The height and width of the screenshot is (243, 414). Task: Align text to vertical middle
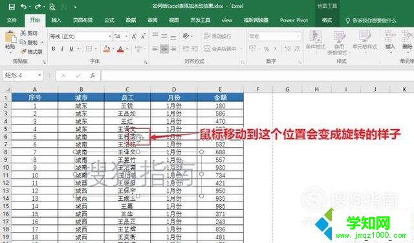coord(164,36)
